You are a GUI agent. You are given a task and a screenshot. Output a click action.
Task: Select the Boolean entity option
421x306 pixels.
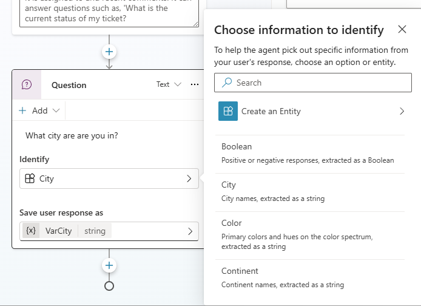tap(310, 154)
